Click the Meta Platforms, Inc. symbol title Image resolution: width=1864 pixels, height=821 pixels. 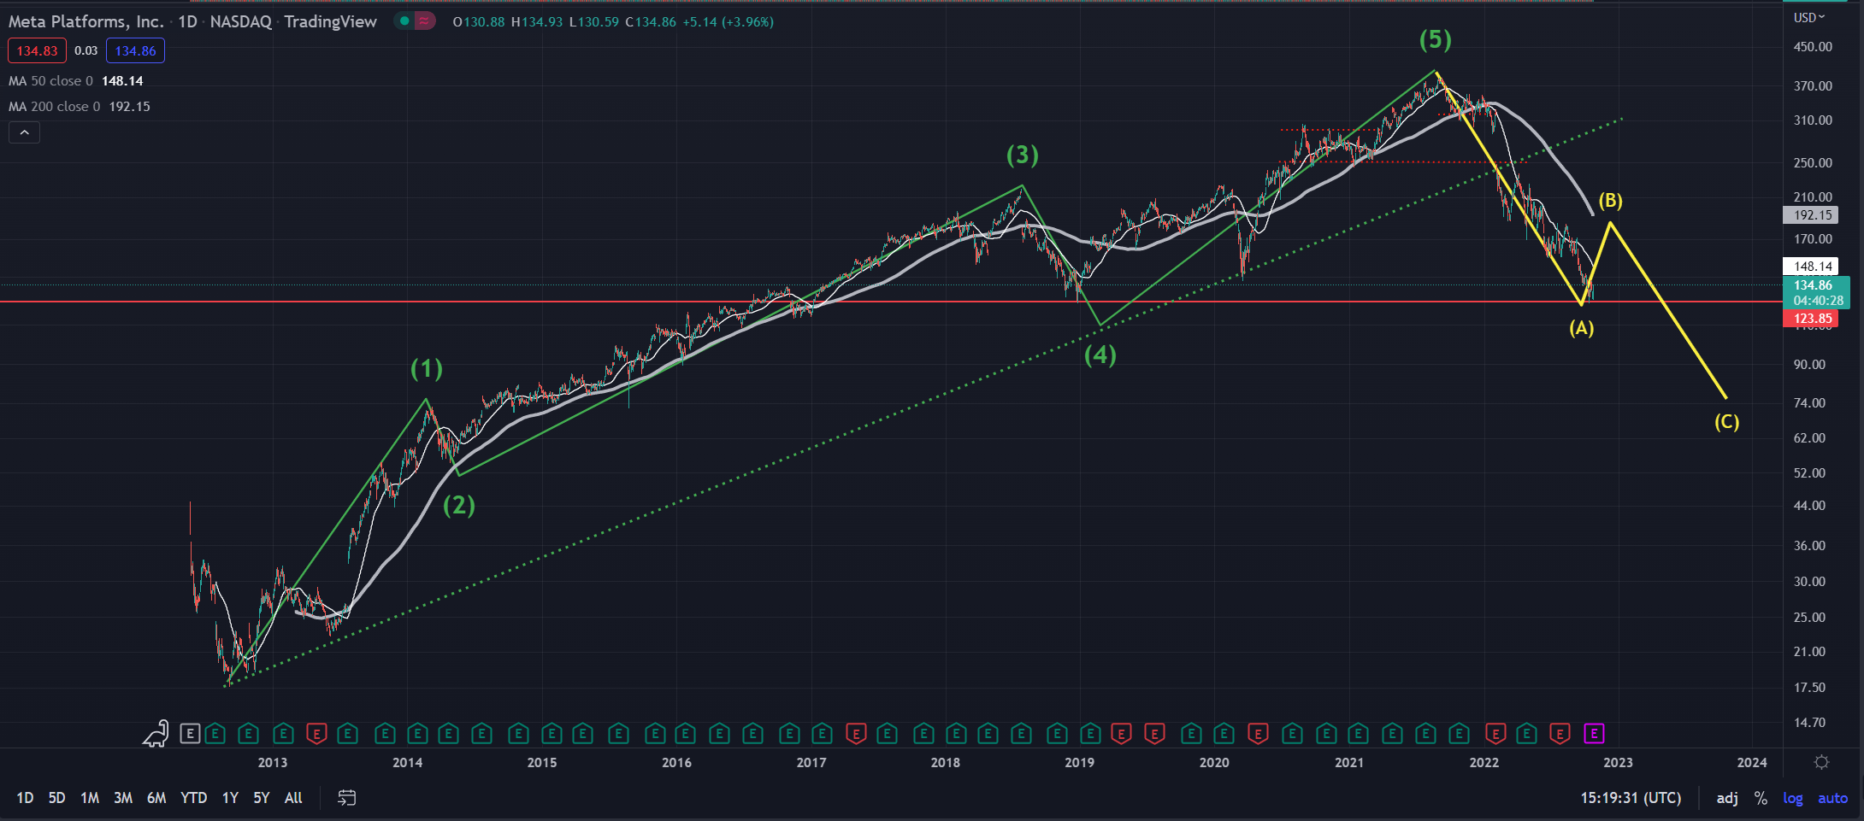click(86, 21)
